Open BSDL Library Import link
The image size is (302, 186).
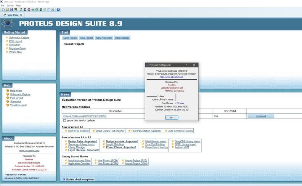coord(185,144)
